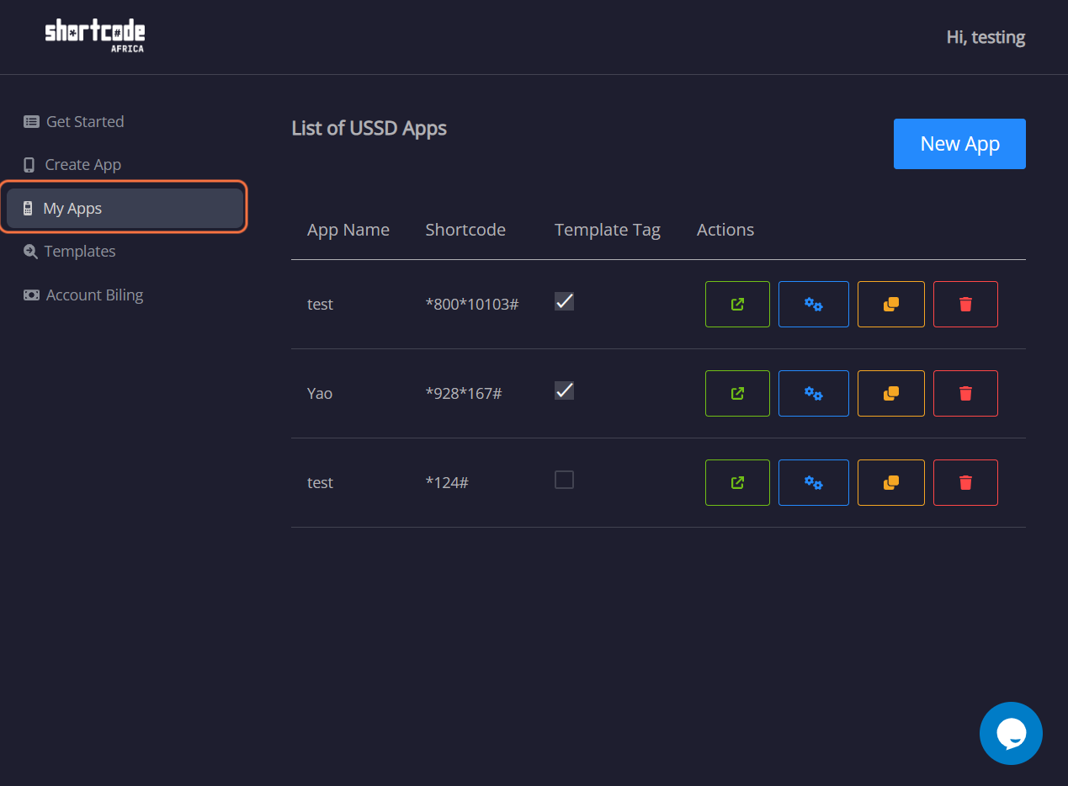This screenshot has width=1068, height=786.
Task: Delete the Yao app with trash icon
Action: tap(965, 393)
